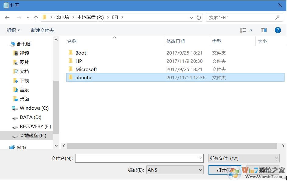Image resolution: width=287 pixels, height=181 pixels.
Task: Change the view layout icon
Action: click(243, 30)
